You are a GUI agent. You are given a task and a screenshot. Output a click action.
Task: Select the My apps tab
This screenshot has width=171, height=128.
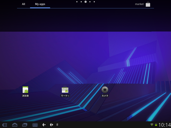[40, 4]
